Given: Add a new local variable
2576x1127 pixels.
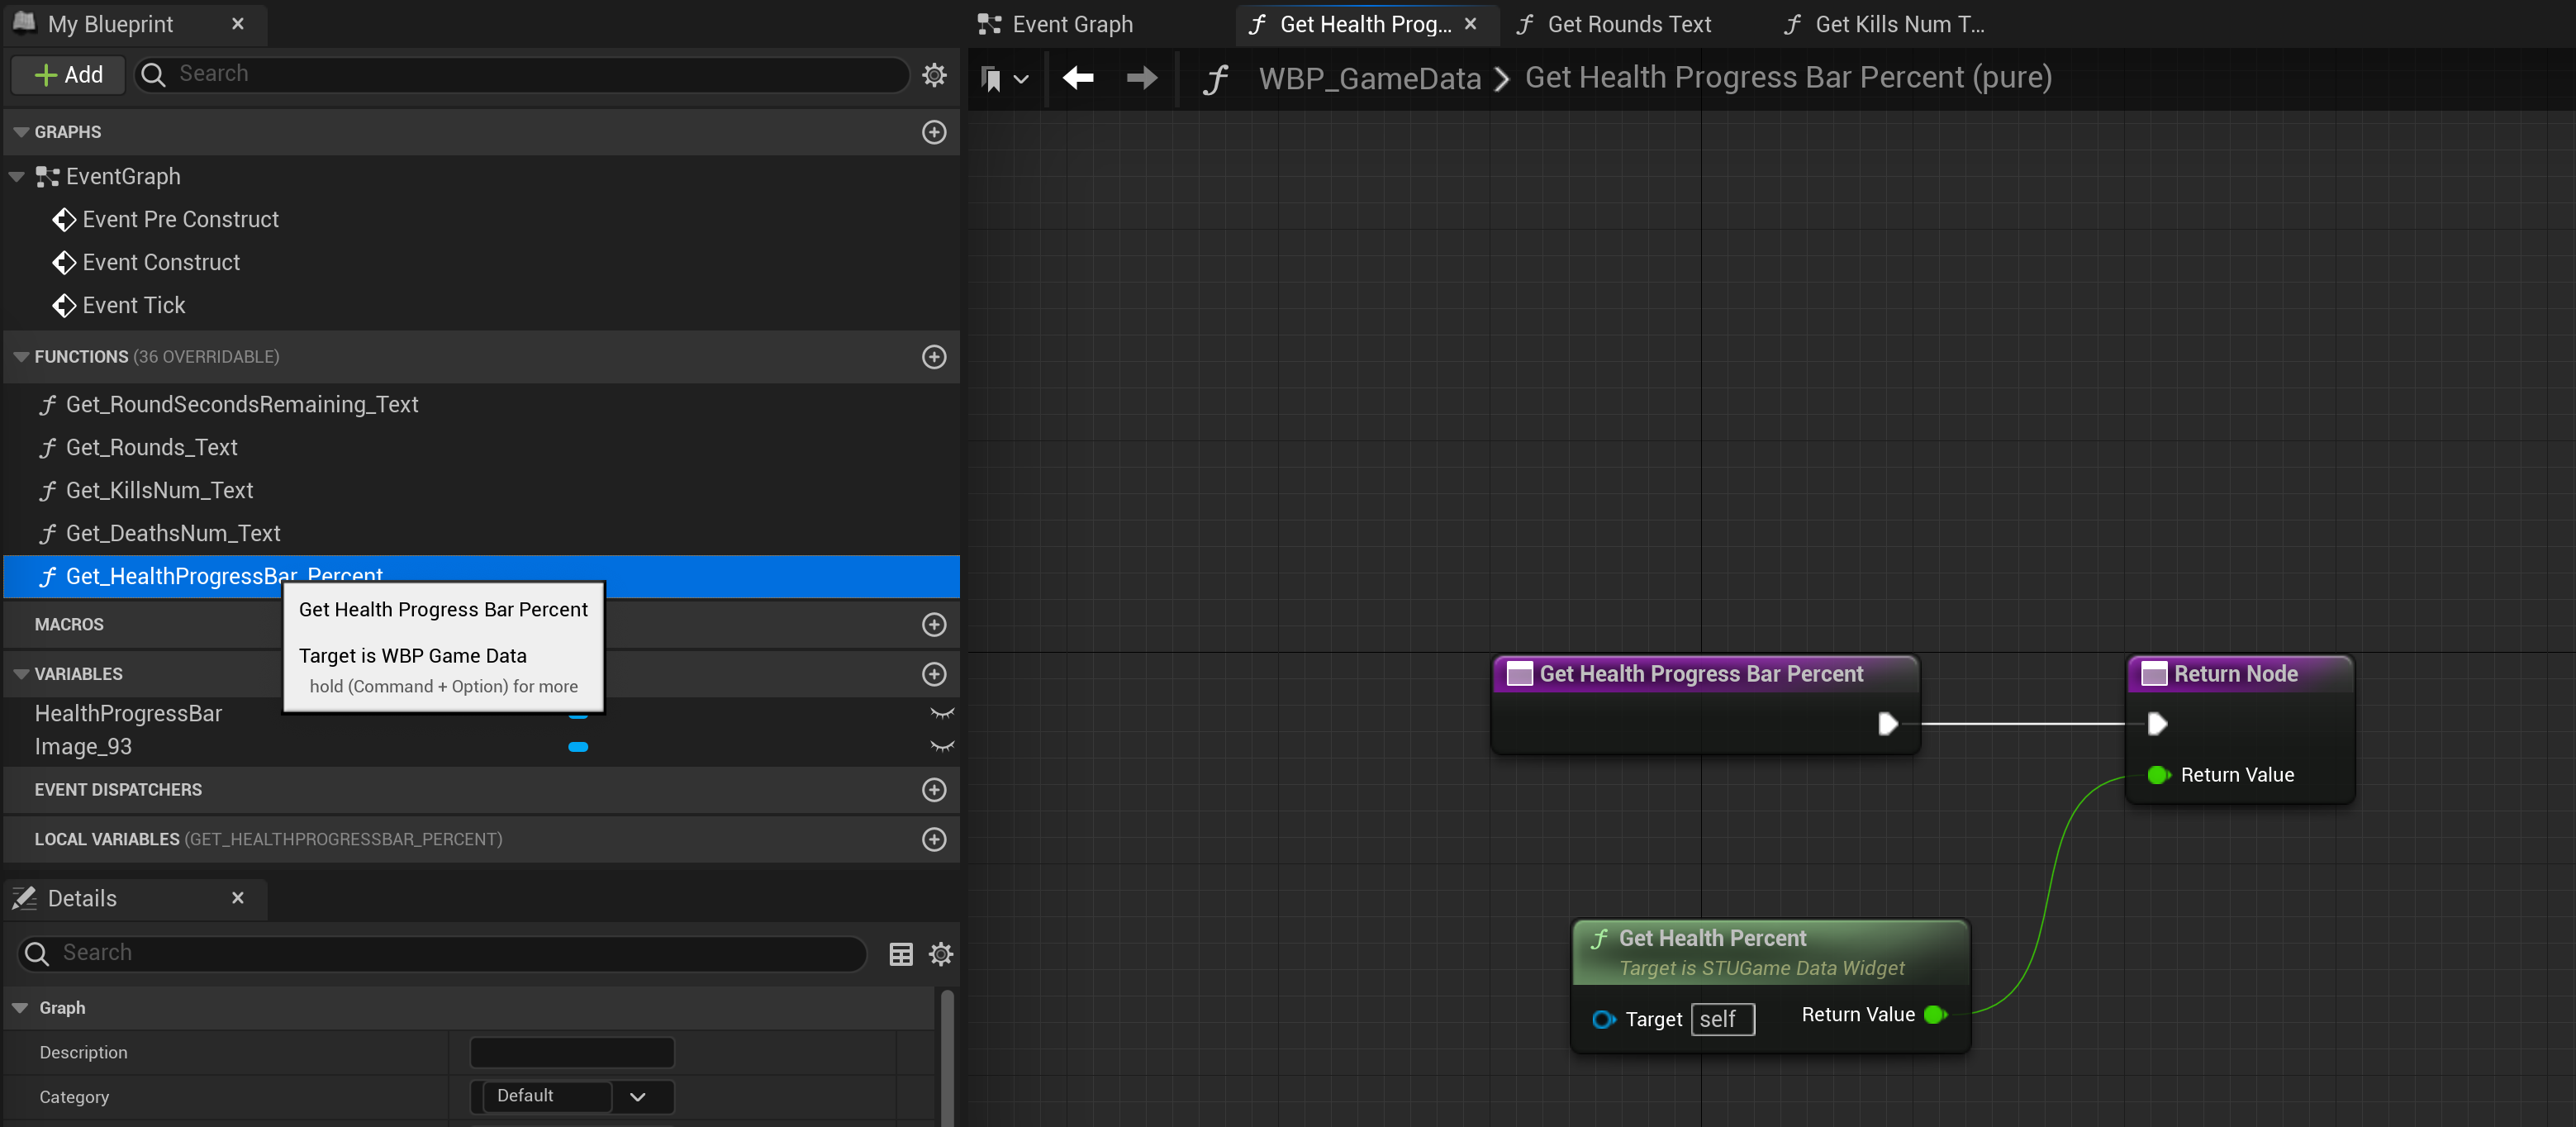Looking at the screenshot, I should coord(934,840).
